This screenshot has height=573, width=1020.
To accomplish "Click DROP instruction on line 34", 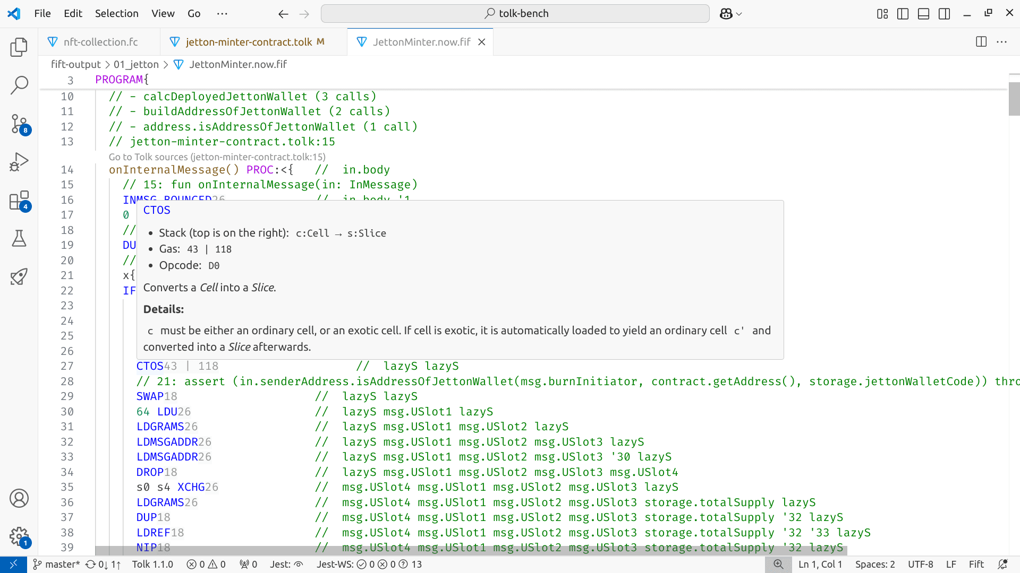I will click(x=150, y=472).
